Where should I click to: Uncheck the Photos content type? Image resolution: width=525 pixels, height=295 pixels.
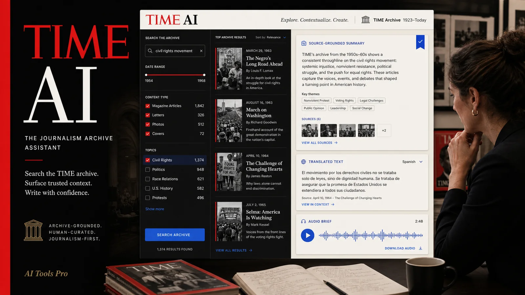pos(148,124)
